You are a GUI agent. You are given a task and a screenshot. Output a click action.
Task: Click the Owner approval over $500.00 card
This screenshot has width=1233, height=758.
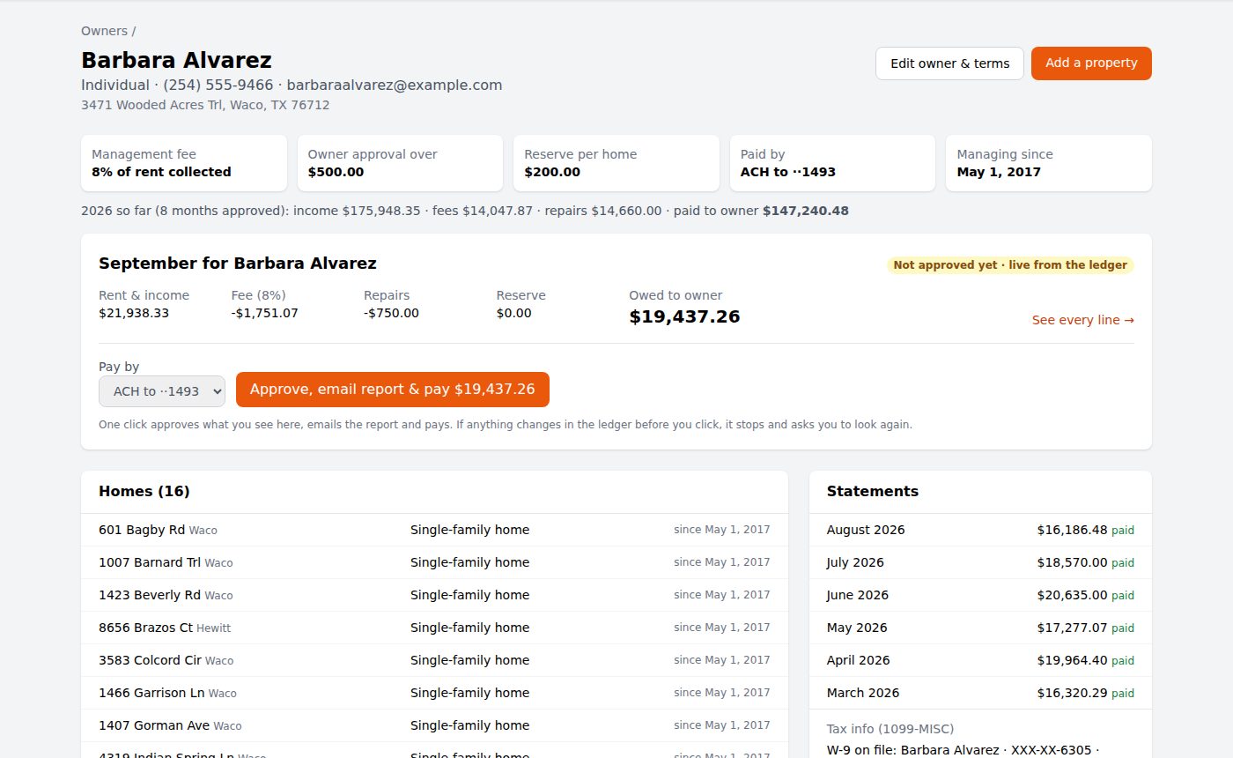(400, 163)
